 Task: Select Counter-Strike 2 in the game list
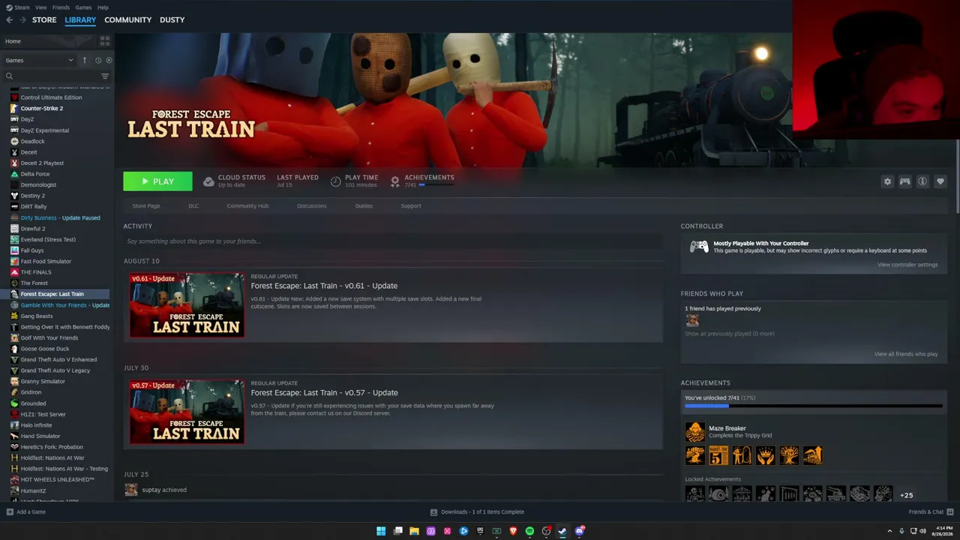coord(42,108)
